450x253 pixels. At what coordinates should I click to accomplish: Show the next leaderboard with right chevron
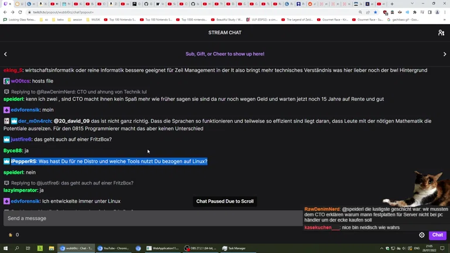pyautogui.click(x=445, y=54)
